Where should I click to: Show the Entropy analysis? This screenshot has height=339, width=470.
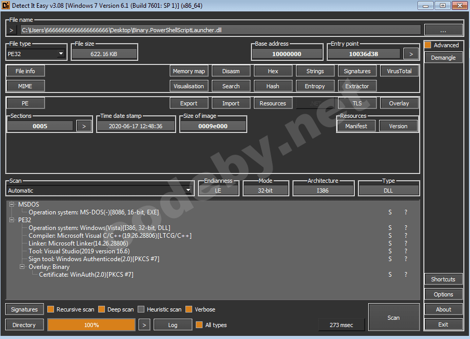(x=315, y=86)
